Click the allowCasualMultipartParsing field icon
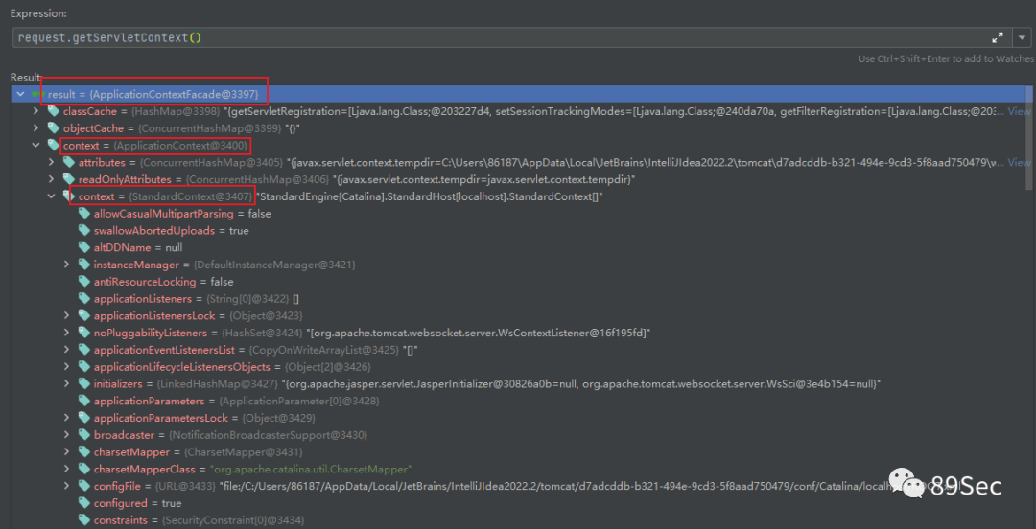Image resolution: width=1036 pixels, height=529 pixels. click(x=83, y=214)
